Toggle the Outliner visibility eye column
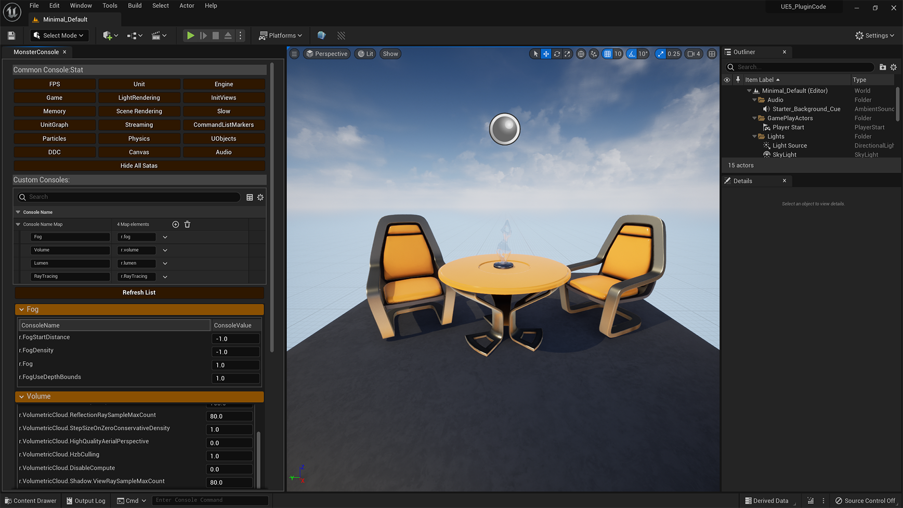 point(727,80)
